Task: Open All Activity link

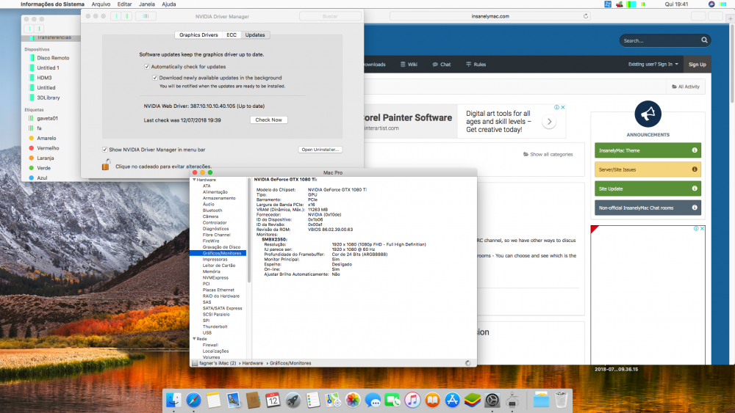Action: 686,87
